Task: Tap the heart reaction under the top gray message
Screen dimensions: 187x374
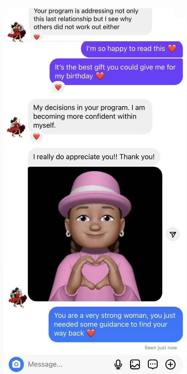Action: click(x=37, y=37)
